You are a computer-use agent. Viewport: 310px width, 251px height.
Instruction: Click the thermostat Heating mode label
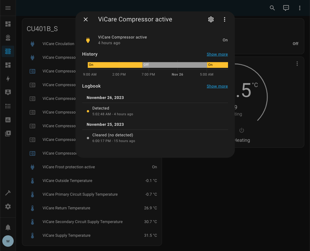(242, 140)
